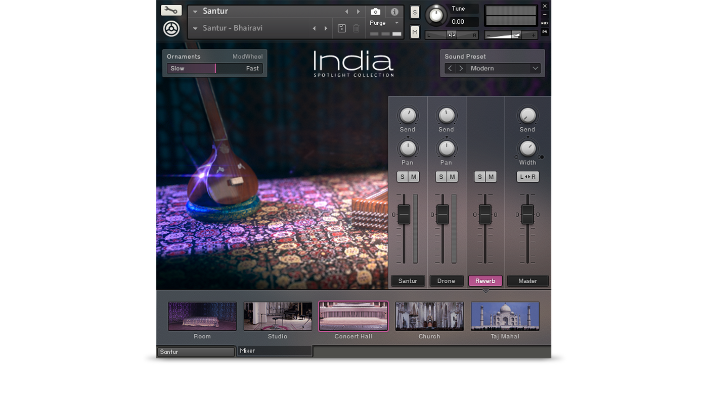
Task: Go to previous instrument arrow beside Santur
Action: point(346,12)
